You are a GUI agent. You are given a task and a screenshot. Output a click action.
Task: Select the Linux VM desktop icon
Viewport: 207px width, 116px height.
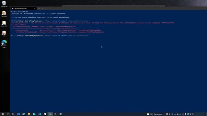4,24
